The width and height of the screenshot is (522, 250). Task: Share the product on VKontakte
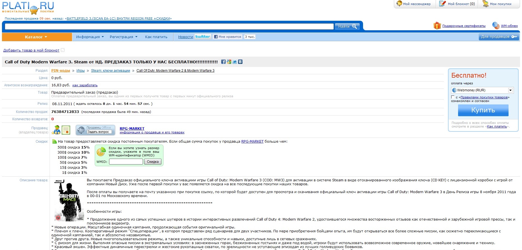(x=240, y=62)
